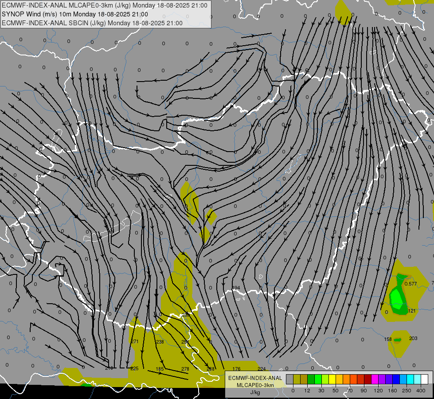Click the J/kg unit label in the legend

click(255, 392)
